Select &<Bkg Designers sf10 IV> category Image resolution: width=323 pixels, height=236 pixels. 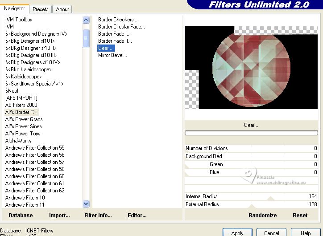[33, 62]
